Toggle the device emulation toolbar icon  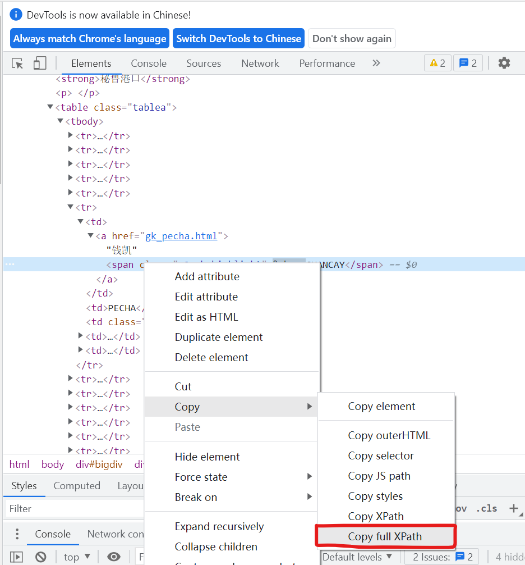click(39, 63)
